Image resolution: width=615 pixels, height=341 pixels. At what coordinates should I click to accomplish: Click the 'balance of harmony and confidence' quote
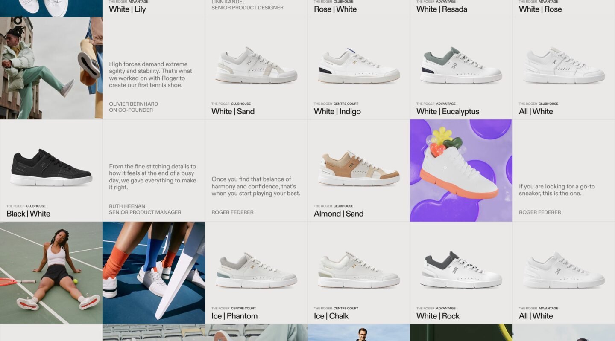[x=256, y=186]
